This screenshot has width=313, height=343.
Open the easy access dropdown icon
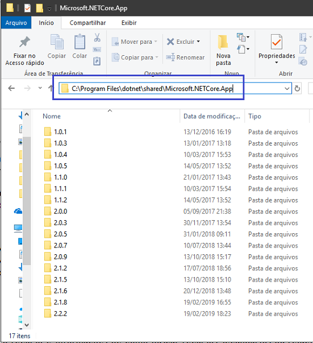(x=243, y=49)
